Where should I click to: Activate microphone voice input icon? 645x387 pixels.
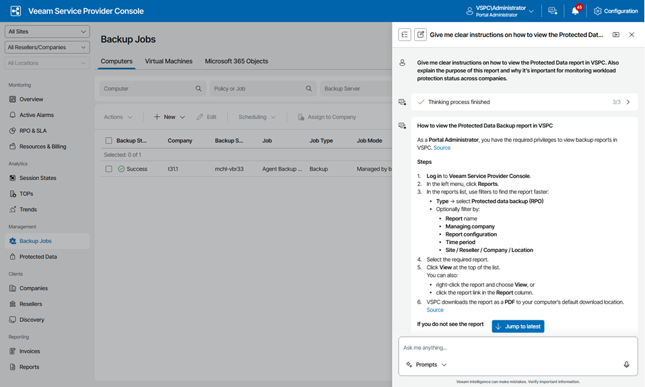627,364
